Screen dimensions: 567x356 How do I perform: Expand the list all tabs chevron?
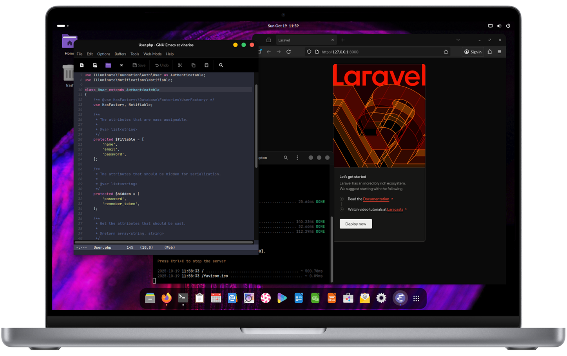coord(458,40)
